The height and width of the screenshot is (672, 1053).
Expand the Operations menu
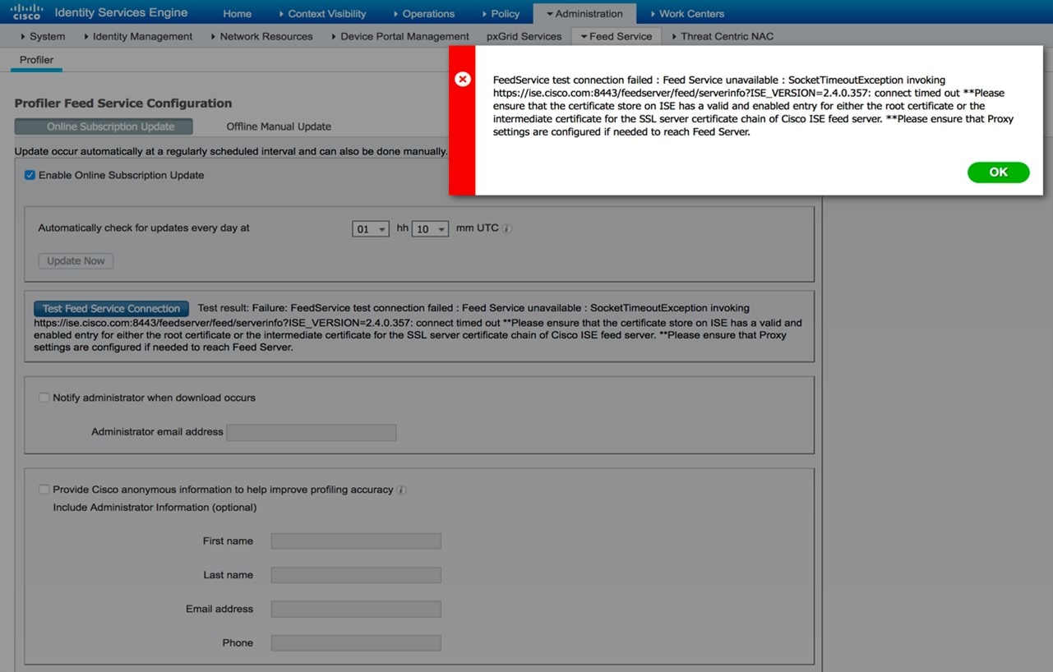(x=423, y=13)
